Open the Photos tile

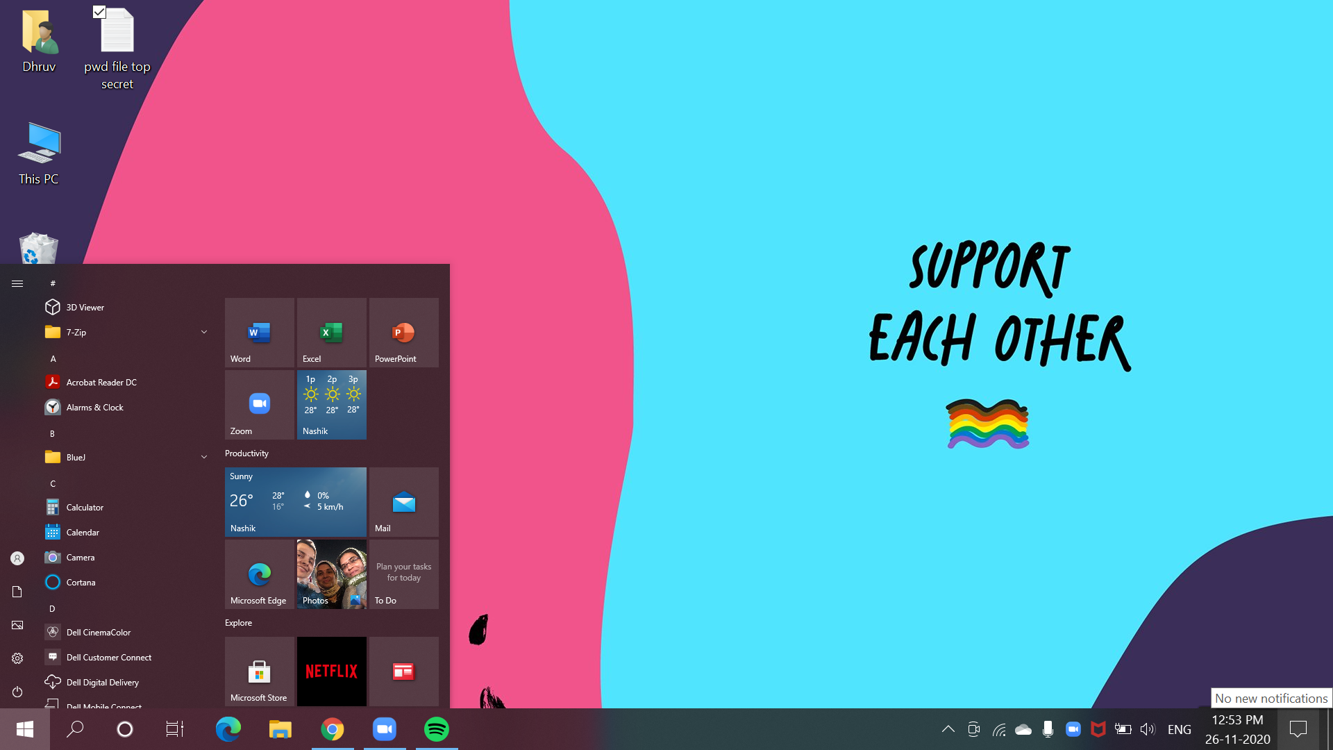pos(332,574)
